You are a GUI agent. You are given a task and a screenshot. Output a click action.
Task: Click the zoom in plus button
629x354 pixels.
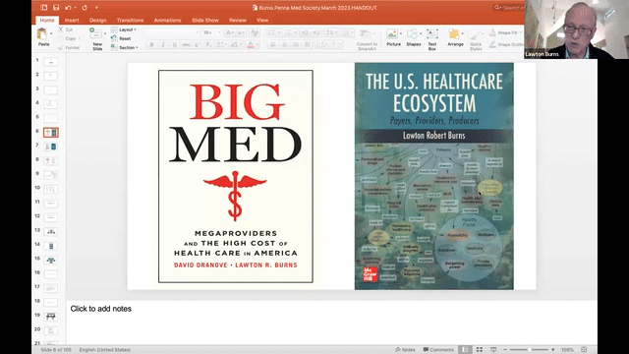pyautogui.click(x=552, y=350)
